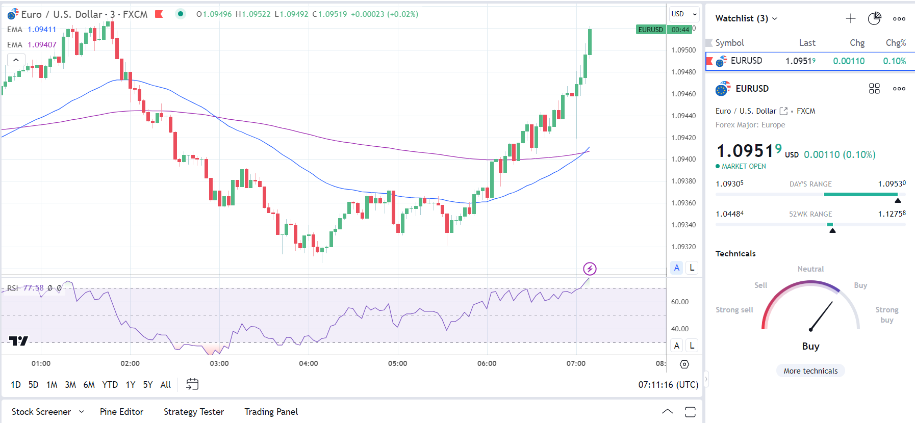Viewport: 915px width, 423px height.
Task: Expand the Watchlist (3) dropdown
Action: click(746, 18)
